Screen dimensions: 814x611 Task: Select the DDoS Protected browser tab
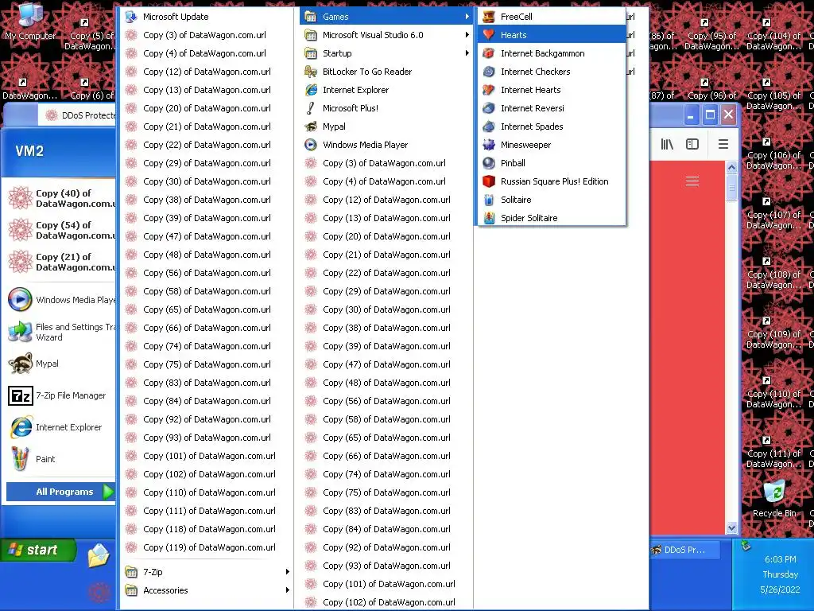78,115
